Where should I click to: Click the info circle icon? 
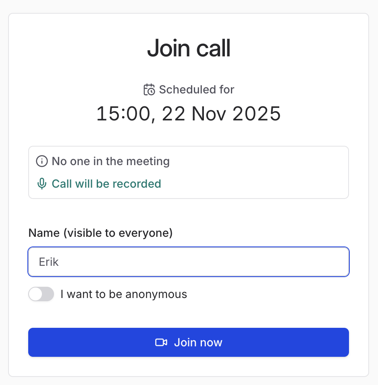42,161
